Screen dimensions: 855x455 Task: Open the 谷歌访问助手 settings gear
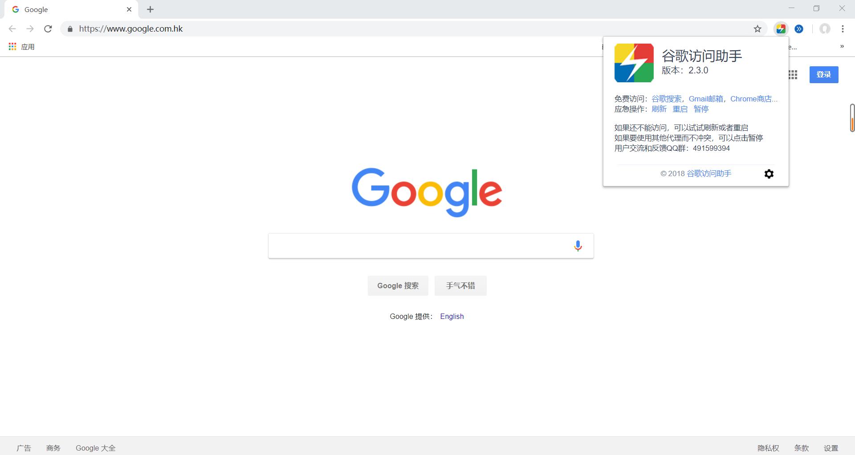[x=769, y=173]
